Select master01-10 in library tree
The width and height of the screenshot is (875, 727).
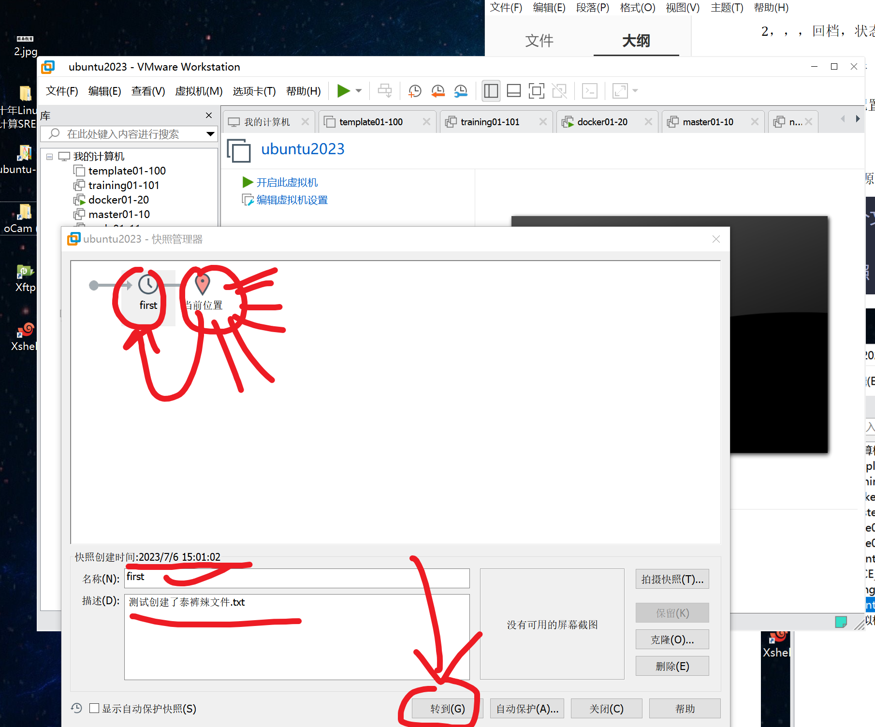point(119,214)
